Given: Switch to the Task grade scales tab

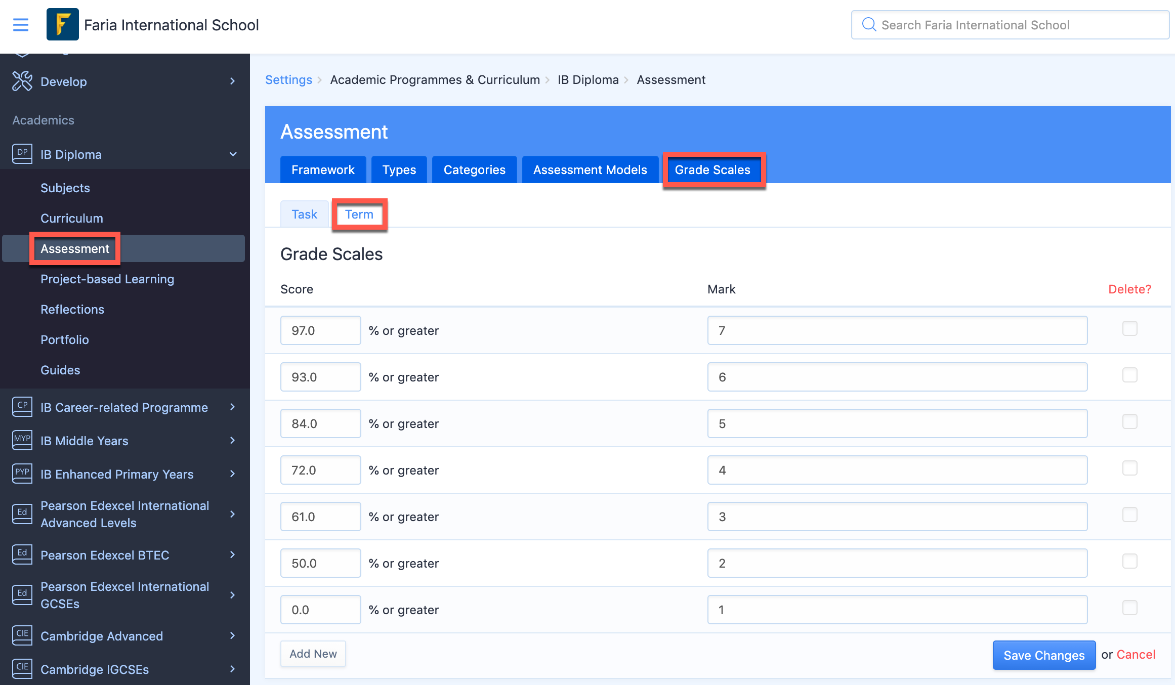Looking at the screenshot, I should tap(305, 213).
